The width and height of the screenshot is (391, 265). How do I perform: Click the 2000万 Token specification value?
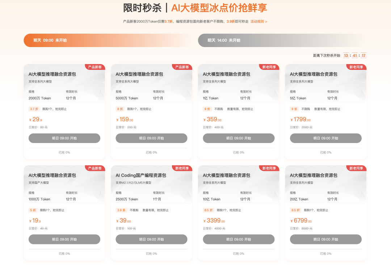pos(40,98)
